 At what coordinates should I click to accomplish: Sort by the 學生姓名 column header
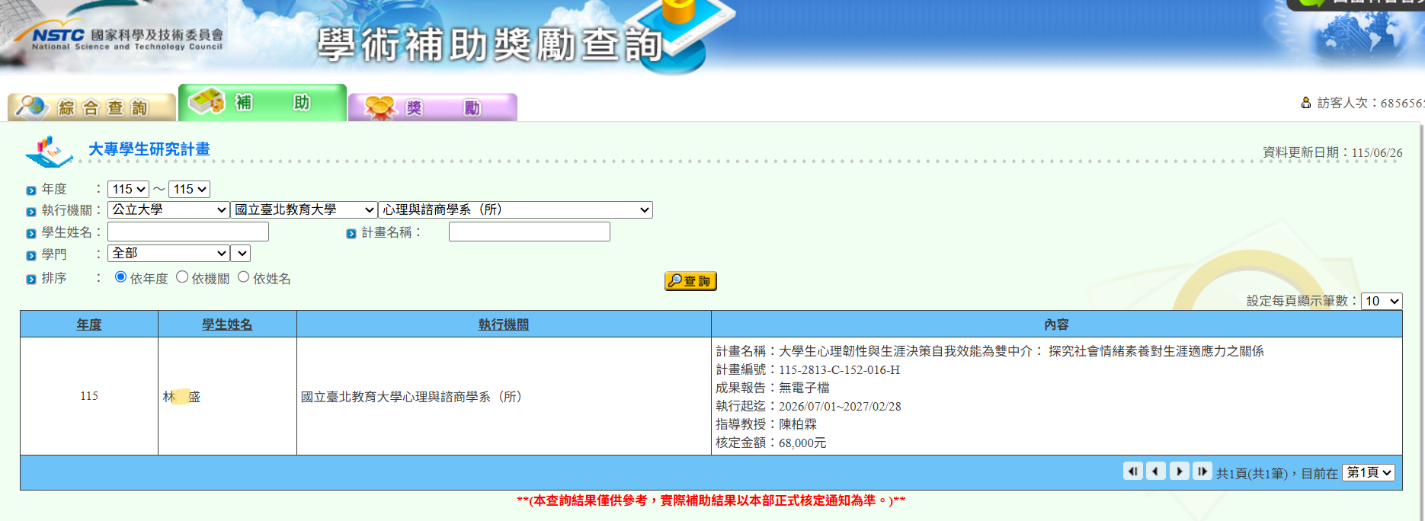pos(227,324)
